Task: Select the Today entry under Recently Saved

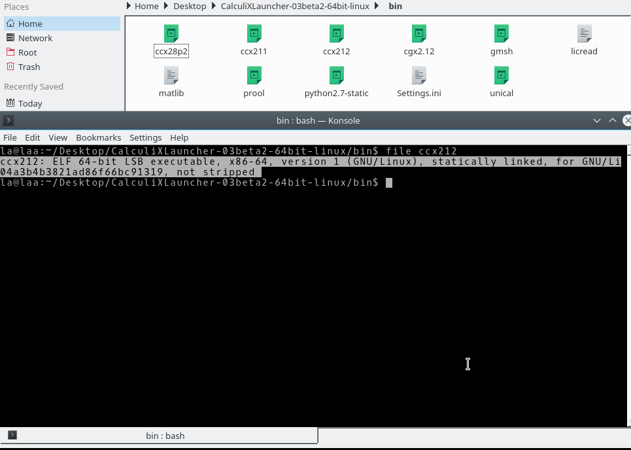Action: [29, 103]
